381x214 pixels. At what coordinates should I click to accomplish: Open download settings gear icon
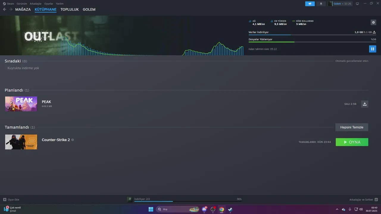(373, 22)
